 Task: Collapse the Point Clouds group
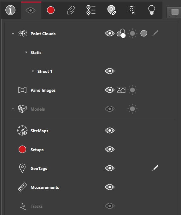pos(13,33)
